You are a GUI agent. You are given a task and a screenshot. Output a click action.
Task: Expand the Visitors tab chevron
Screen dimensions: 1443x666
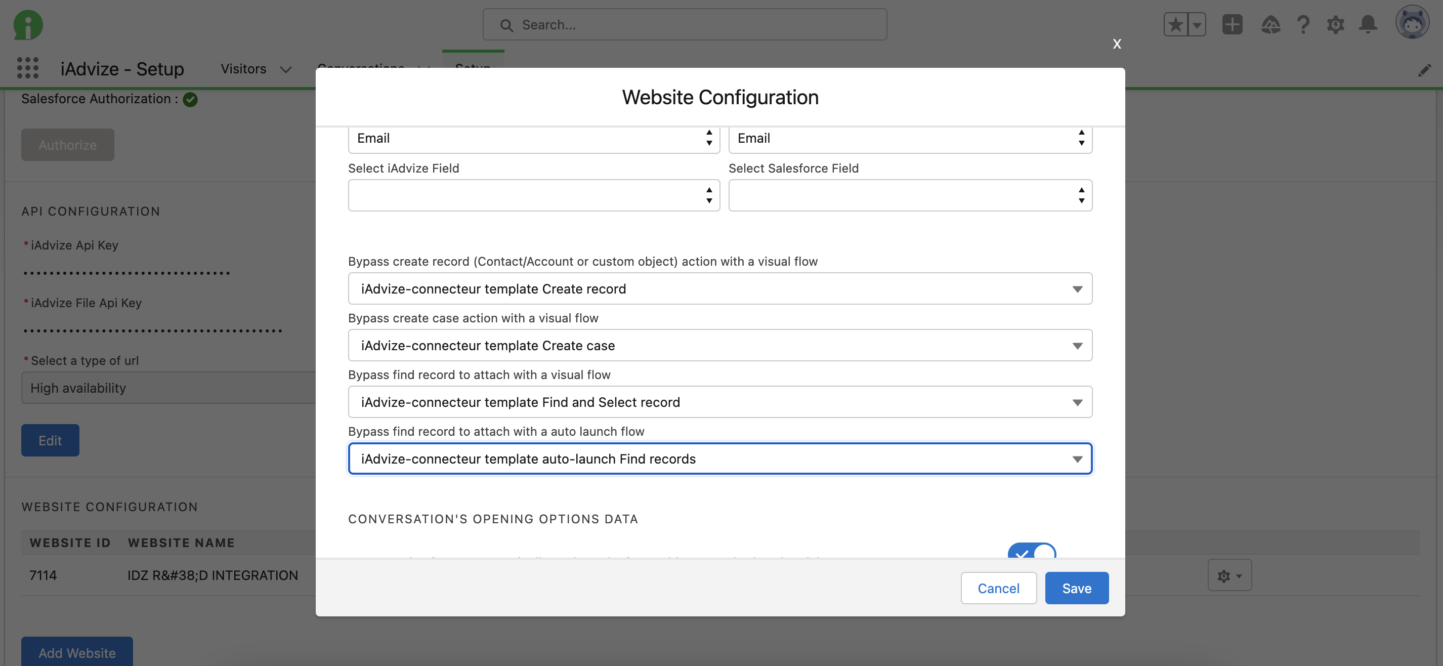click(x=286, y=69)
